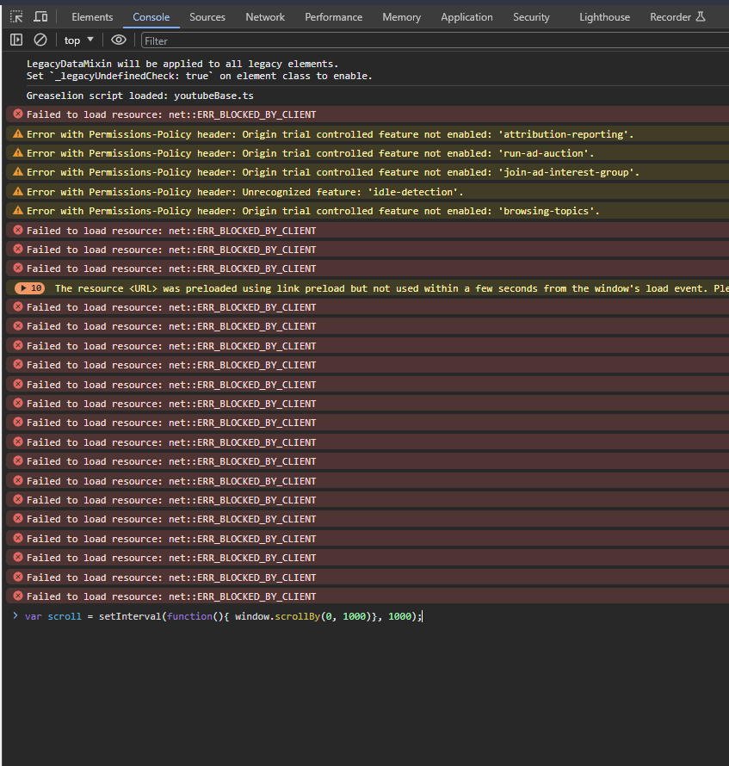Click the console prompt setInterval code line

click(x=223, y=616)
